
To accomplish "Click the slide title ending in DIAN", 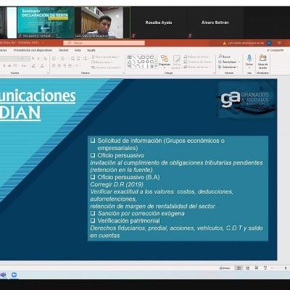I will [38, 104].
